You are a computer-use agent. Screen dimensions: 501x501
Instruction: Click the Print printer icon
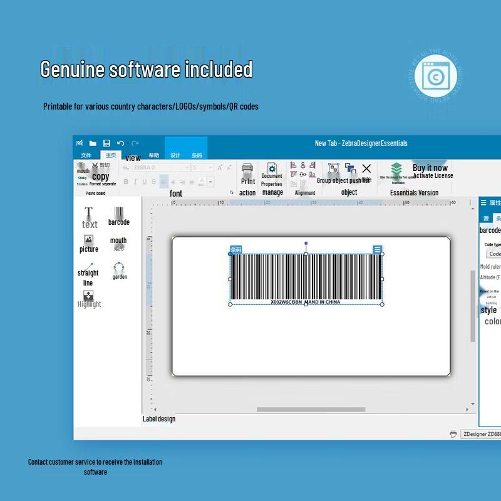point(247,169)
